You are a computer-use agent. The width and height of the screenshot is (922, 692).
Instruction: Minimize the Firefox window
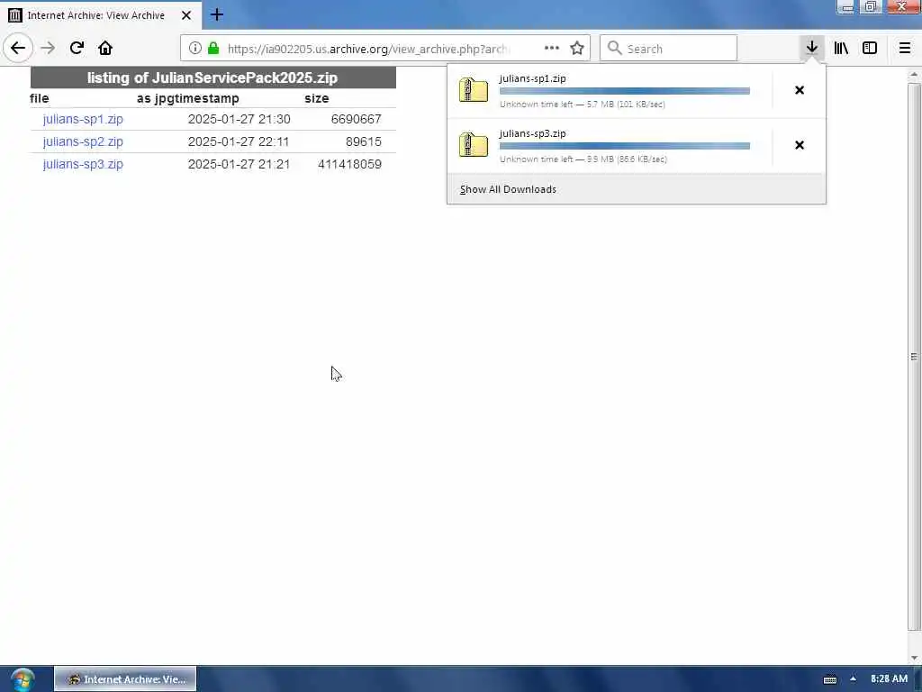pyautogui.click(x=846, y=7)
